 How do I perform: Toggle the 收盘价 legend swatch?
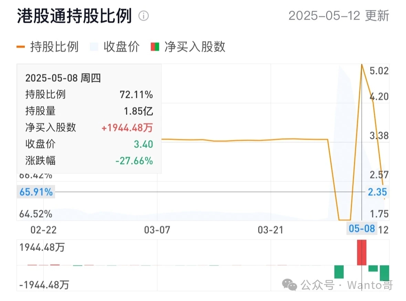[94, 47]
